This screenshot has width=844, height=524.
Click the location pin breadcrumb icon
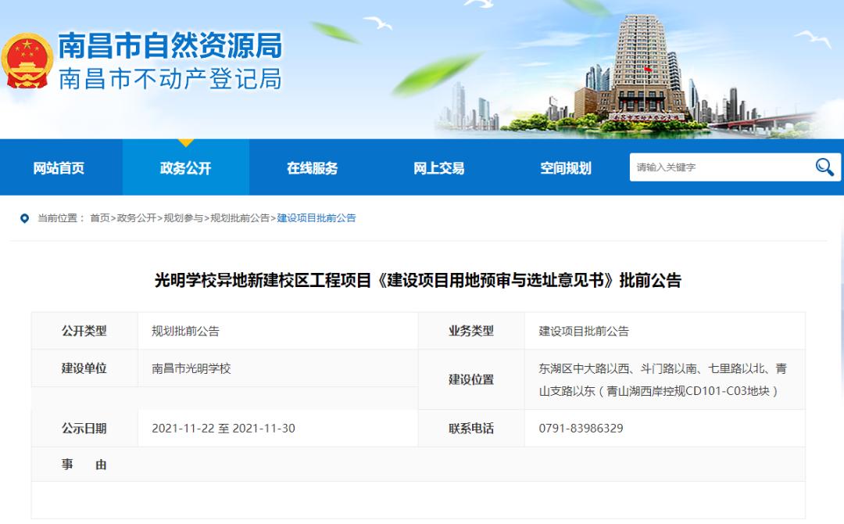coord(24,218)
